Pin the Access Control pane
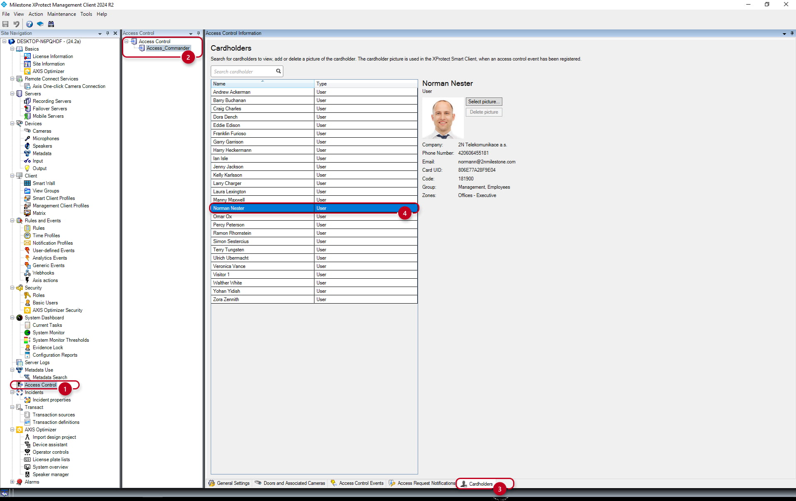796x501 pixels. [x=198, y=33]
